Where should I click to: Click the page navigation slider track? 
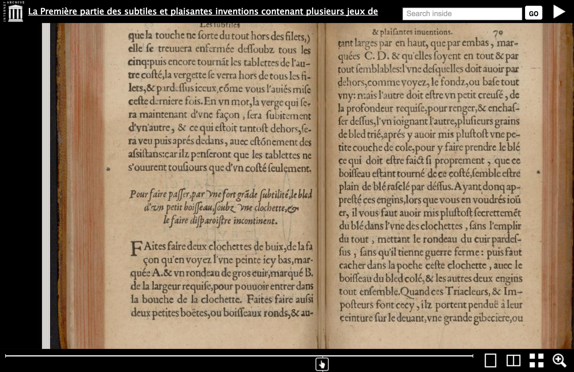pyautogui.click(x=239, y=356)
